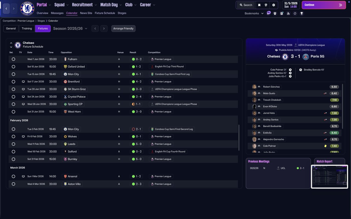Image resolution: width=351 pixels, height=219 pixels.
Task: Click Malo Gusto's substitution arrows icon
Action: point(325,93)
